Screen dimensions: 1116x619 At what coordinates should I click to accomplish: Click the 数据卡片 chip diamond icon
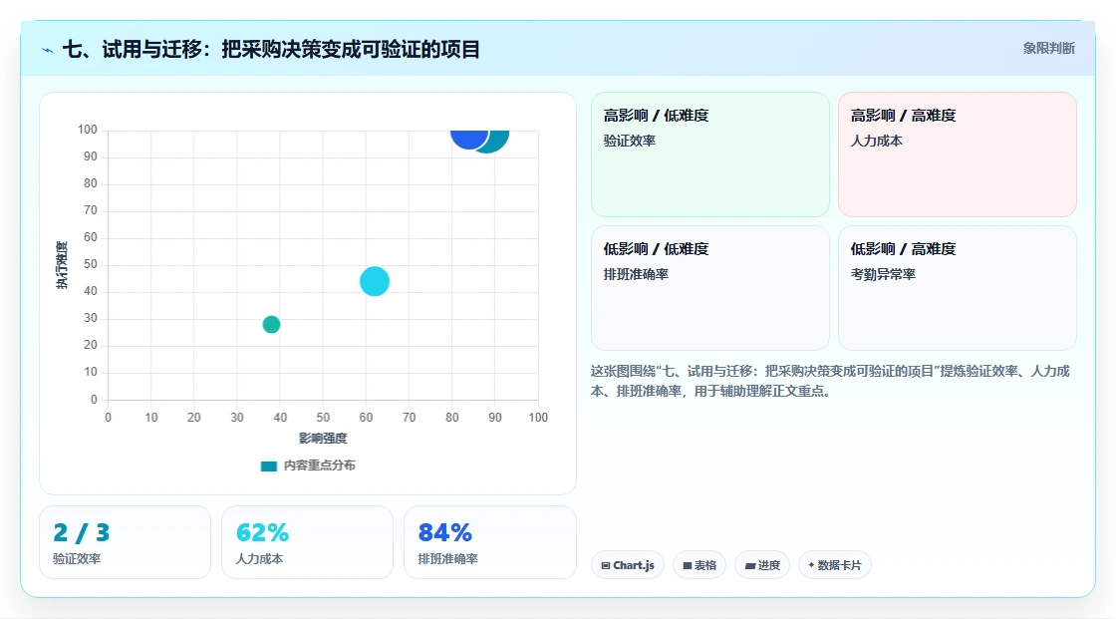(x=811, y=565)
